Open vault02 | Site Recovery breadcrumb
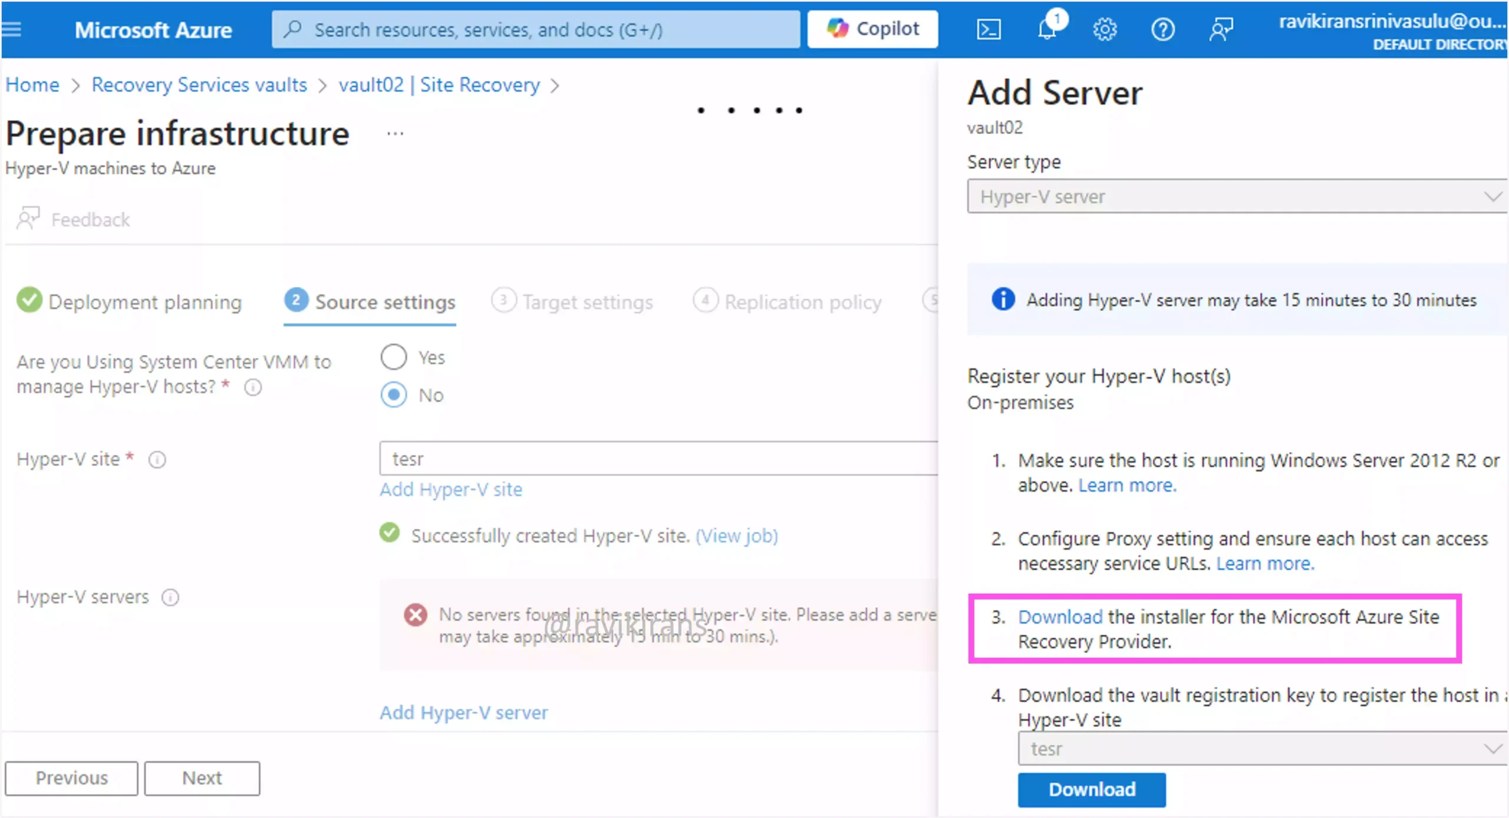Viewport: 1509px width, 818px height. coord(439,85)
